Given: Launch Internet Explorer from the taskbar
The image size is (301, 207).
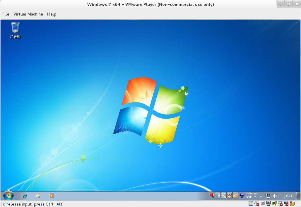Looking at the screenshot, I should (24, 196).
